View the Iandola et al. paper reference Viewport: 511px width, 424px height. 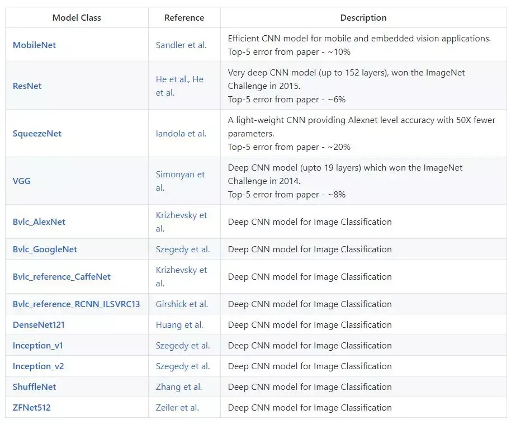(181, 133)
